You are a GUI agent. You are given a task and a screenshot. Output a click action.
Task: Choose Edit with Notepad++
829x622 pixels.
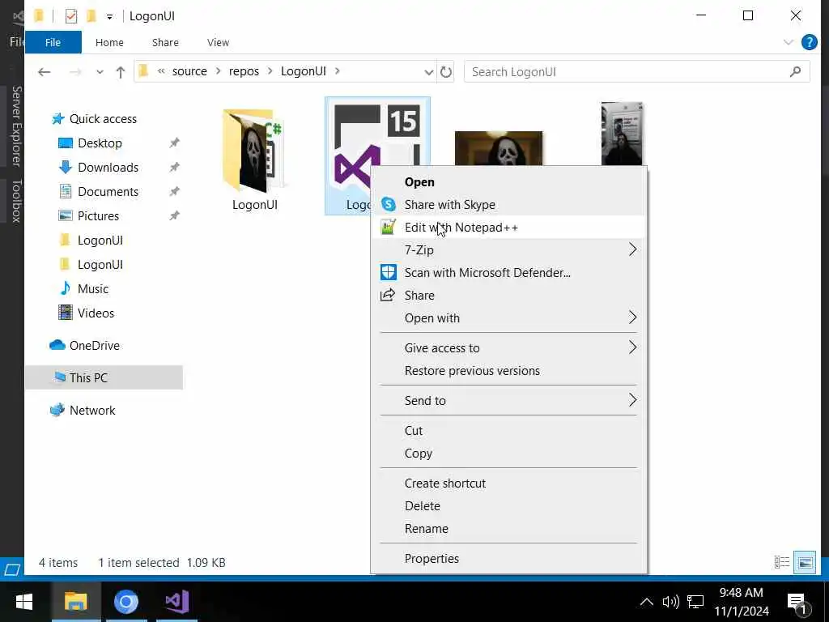point(508,228)
